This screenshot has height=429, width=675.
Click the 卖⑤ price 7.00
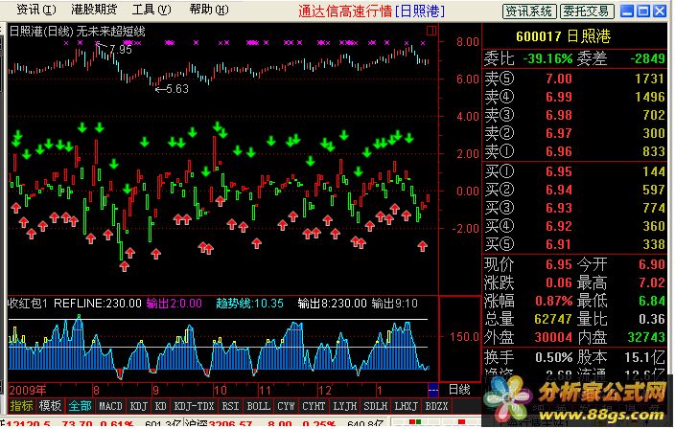pos(559,79)
